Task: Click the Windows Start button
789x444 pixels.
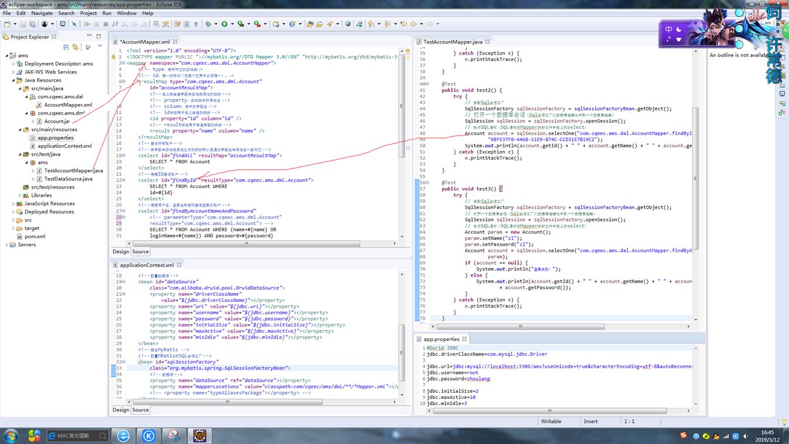Action: click(11, 436)
